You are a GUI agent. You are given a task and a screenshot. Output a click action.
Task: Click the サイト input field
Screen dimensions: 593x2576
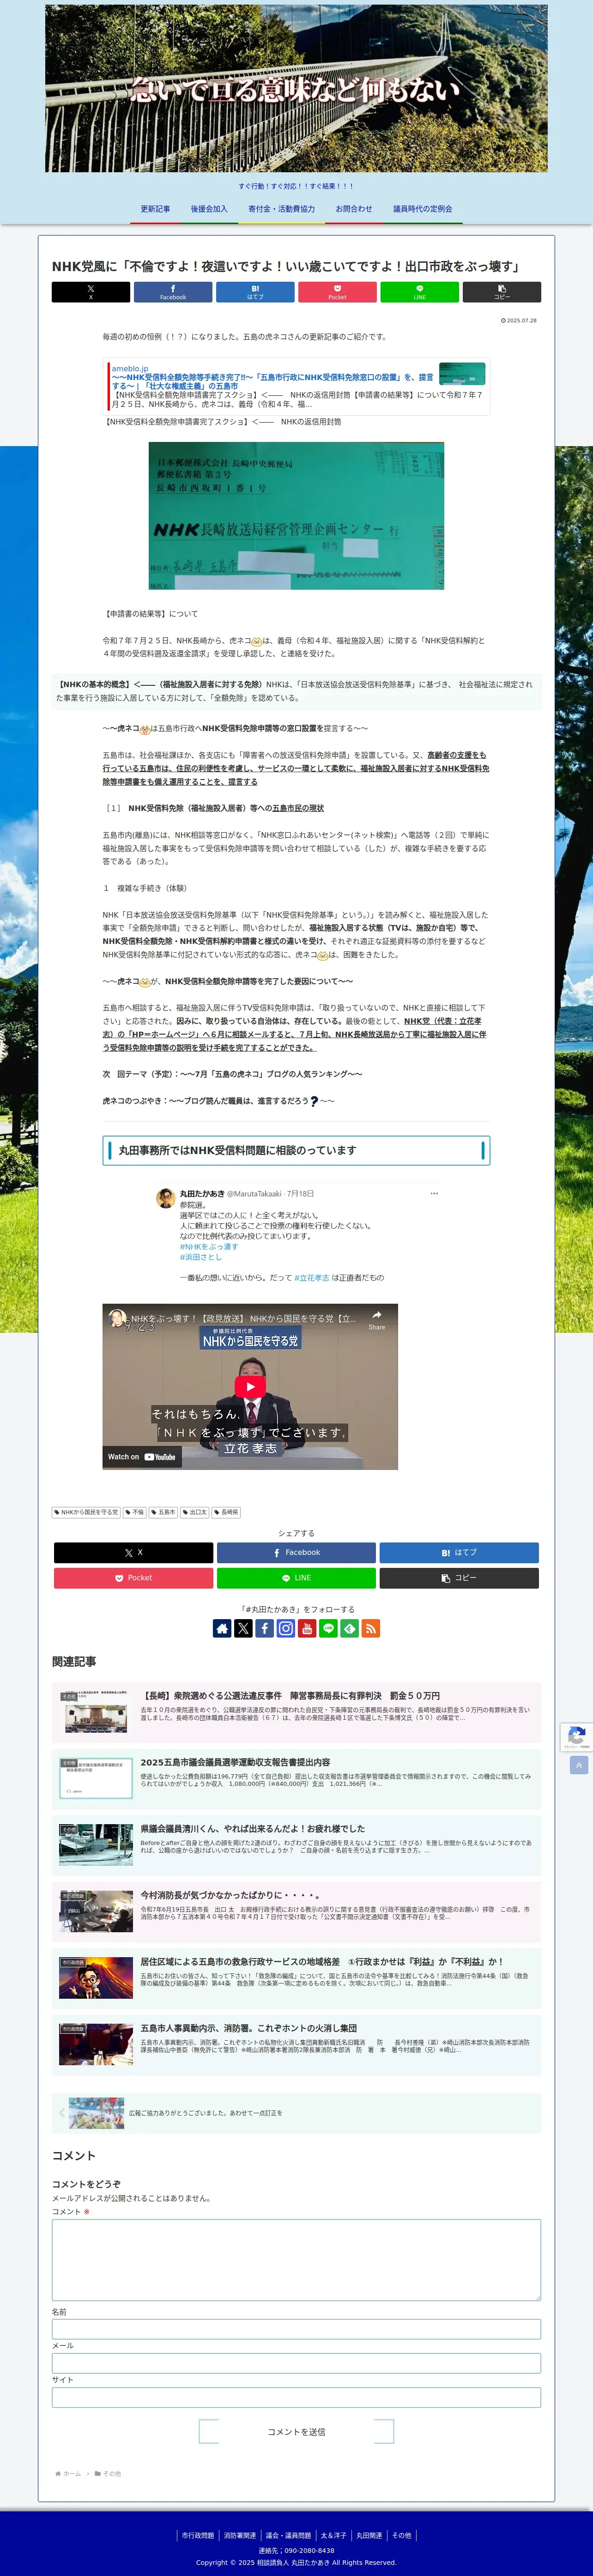(x=296, y=2397)
